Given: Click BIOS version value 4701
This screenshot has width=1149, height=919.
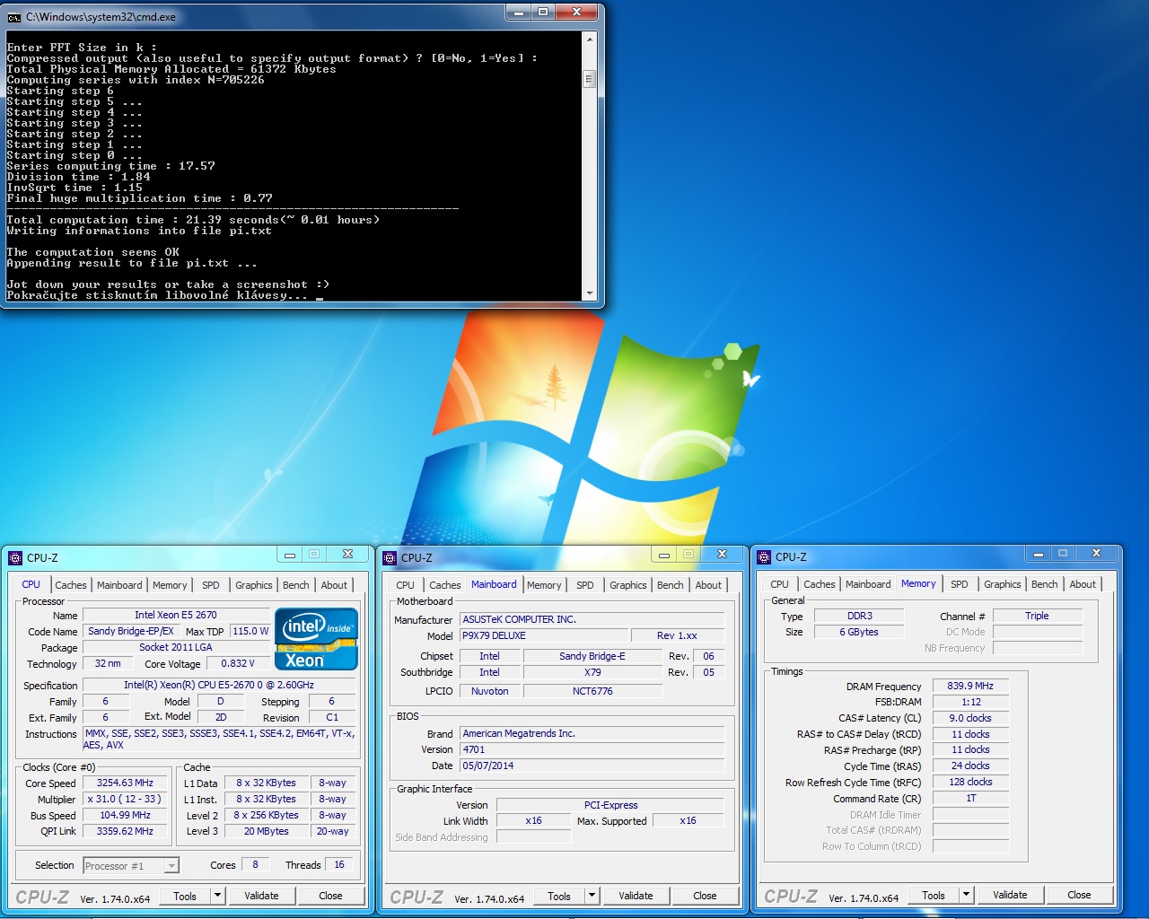Looking at the screenshot, I should 592,749.
